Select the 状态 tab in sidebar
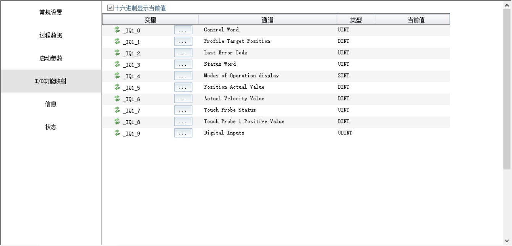This screenshot has width=512, height=246. point(51,127)
